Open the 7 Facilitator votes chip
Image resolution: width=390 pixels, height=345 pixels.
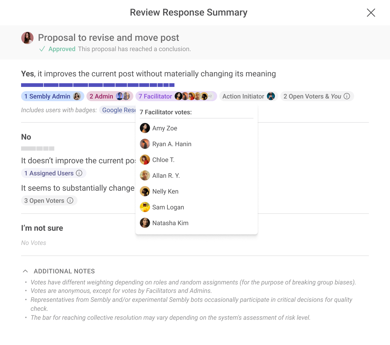pos(155,96)
